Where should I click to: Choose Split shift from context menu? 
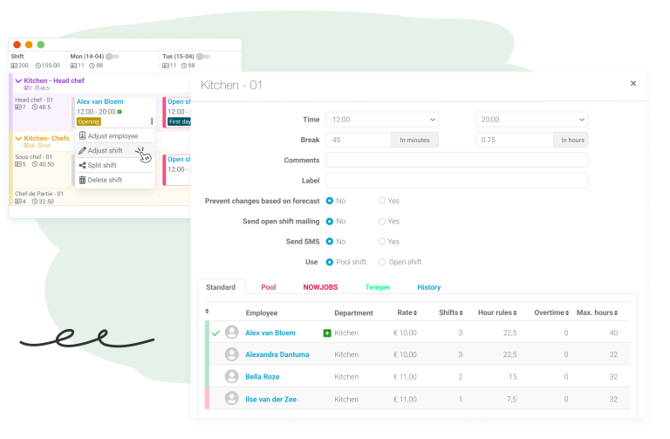[x=114, y=166]
